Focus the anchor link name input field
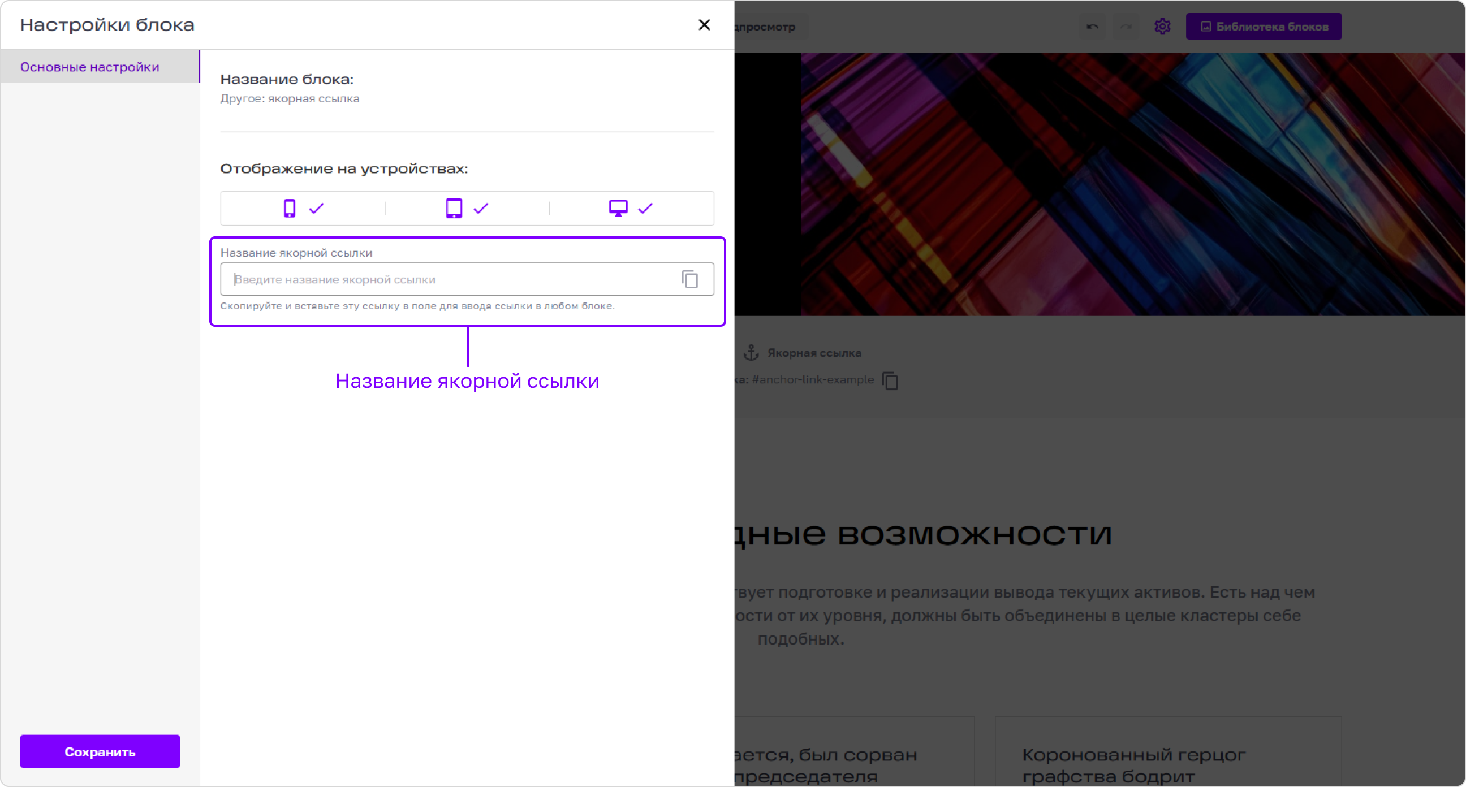Viewport: 1466px width, 787px height. [x=467, y=279]
